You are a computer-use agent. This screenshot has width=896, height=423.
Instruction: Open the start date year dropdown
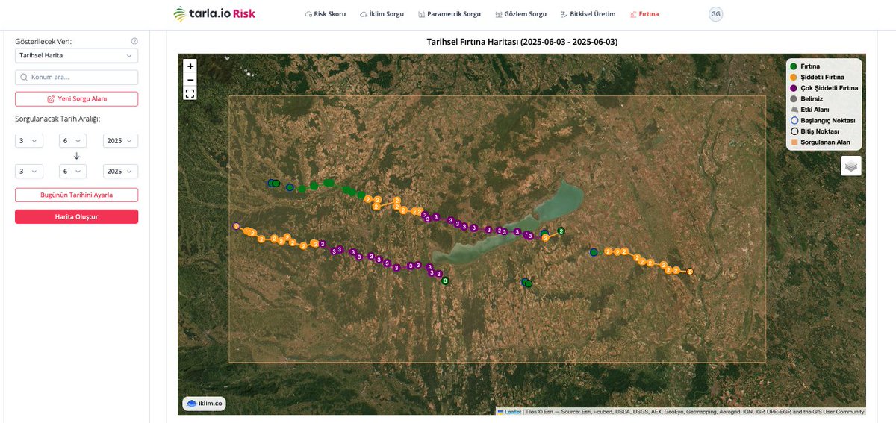(120, 141)
